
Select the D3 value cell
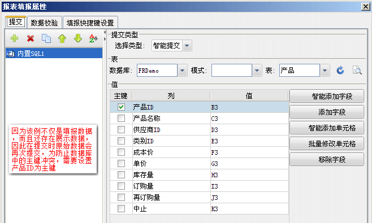click(x=249, y=130)
